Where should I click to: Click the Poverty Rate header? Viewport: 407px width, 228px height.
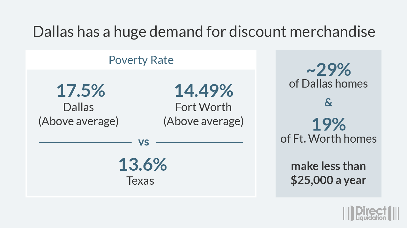click(x=141, y=60)
